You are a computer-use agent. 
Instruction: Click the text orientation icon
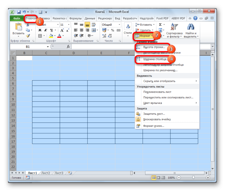89,36
